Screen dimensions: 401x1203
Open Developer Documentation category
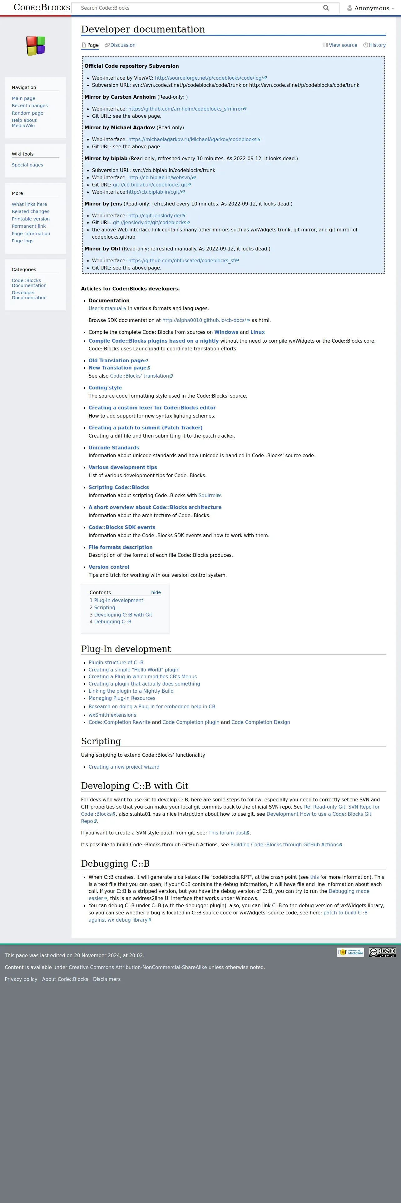point(29,295)
